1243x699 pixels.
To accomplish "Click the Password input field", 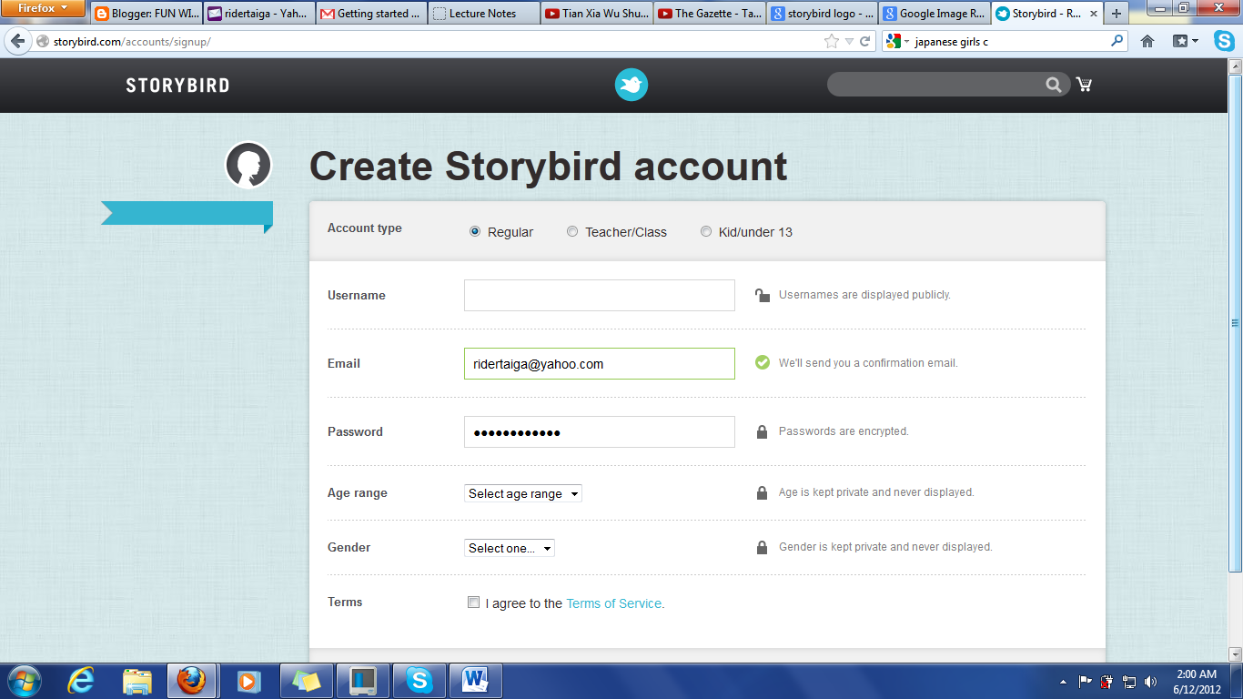I will tap(600, 431).
